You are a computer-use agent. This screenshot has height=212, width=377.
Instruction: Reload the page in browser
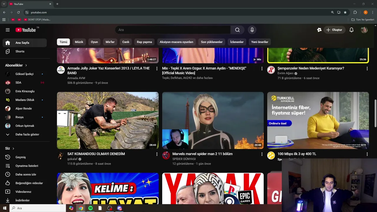click(x=18, y=12)
